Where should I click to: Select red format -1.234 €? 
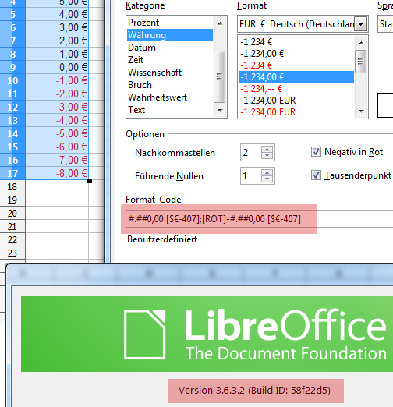[x=296, y=65]
